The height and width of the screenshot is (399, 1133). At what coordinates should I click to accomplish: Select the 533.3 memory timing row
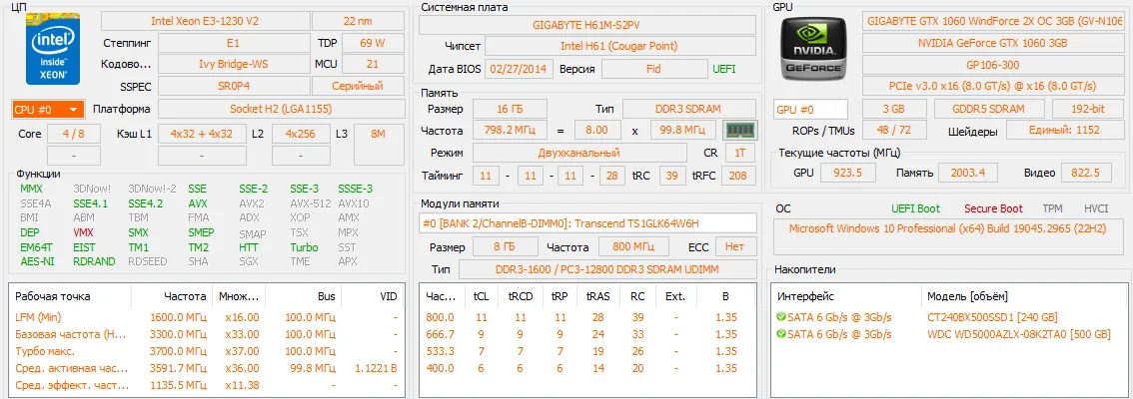click(x=587, y=351)
